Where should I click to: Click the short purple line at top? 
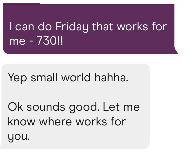pos(21,3)
